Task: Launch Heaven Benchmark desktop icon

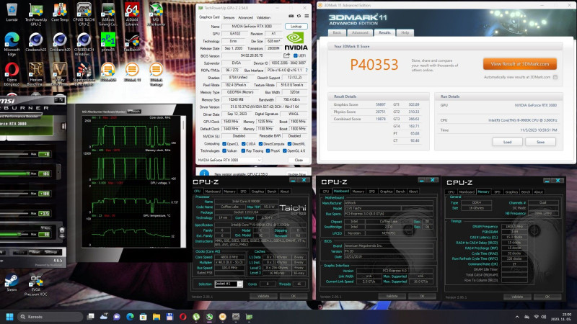Action: [35, 74]
